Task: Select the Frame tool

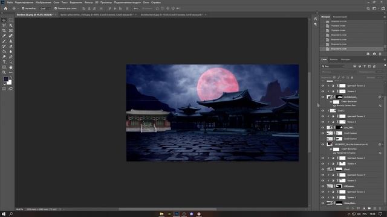Action: click(11, 31)
